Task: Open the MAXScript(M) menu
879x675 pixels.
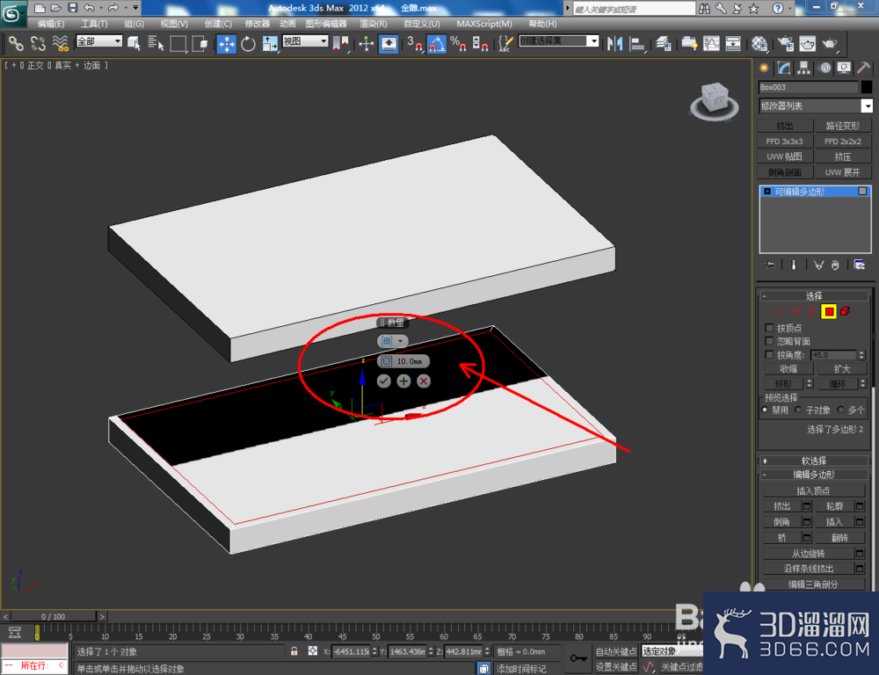Action: click(484, 24)
